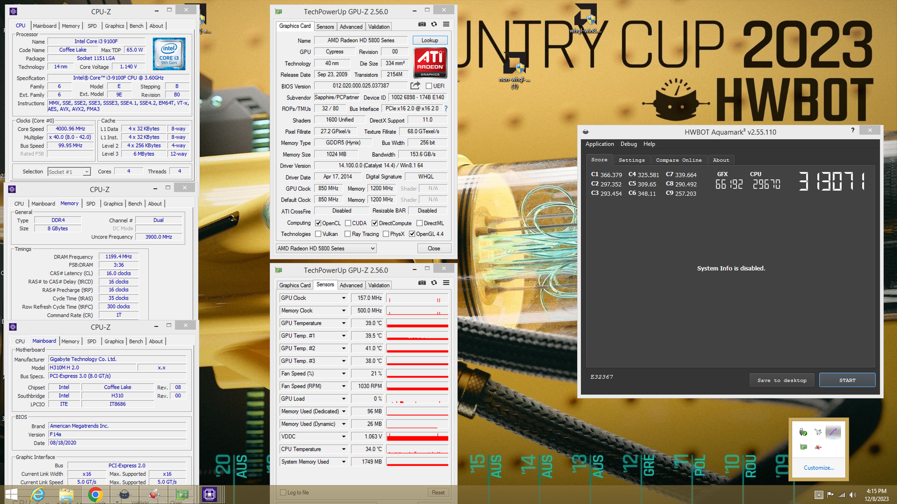Open the System Memory Used sensor dropdown

pyautogui.click(x=344, y=462)
